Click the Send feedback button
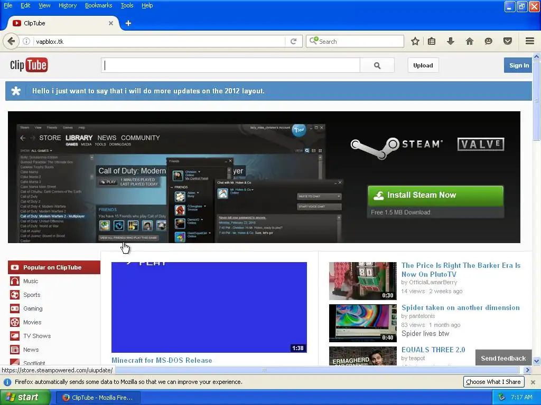 pos(503,359)
